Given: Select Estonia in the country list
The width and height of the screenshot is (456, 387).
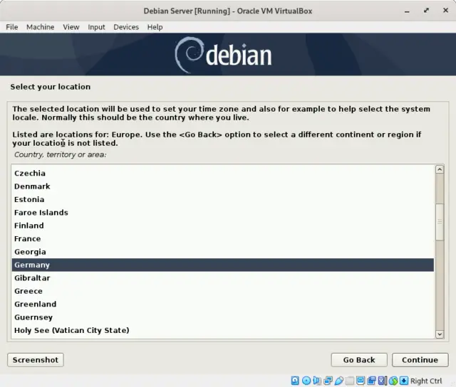Looking at the screenshot, I should [223, 199].
